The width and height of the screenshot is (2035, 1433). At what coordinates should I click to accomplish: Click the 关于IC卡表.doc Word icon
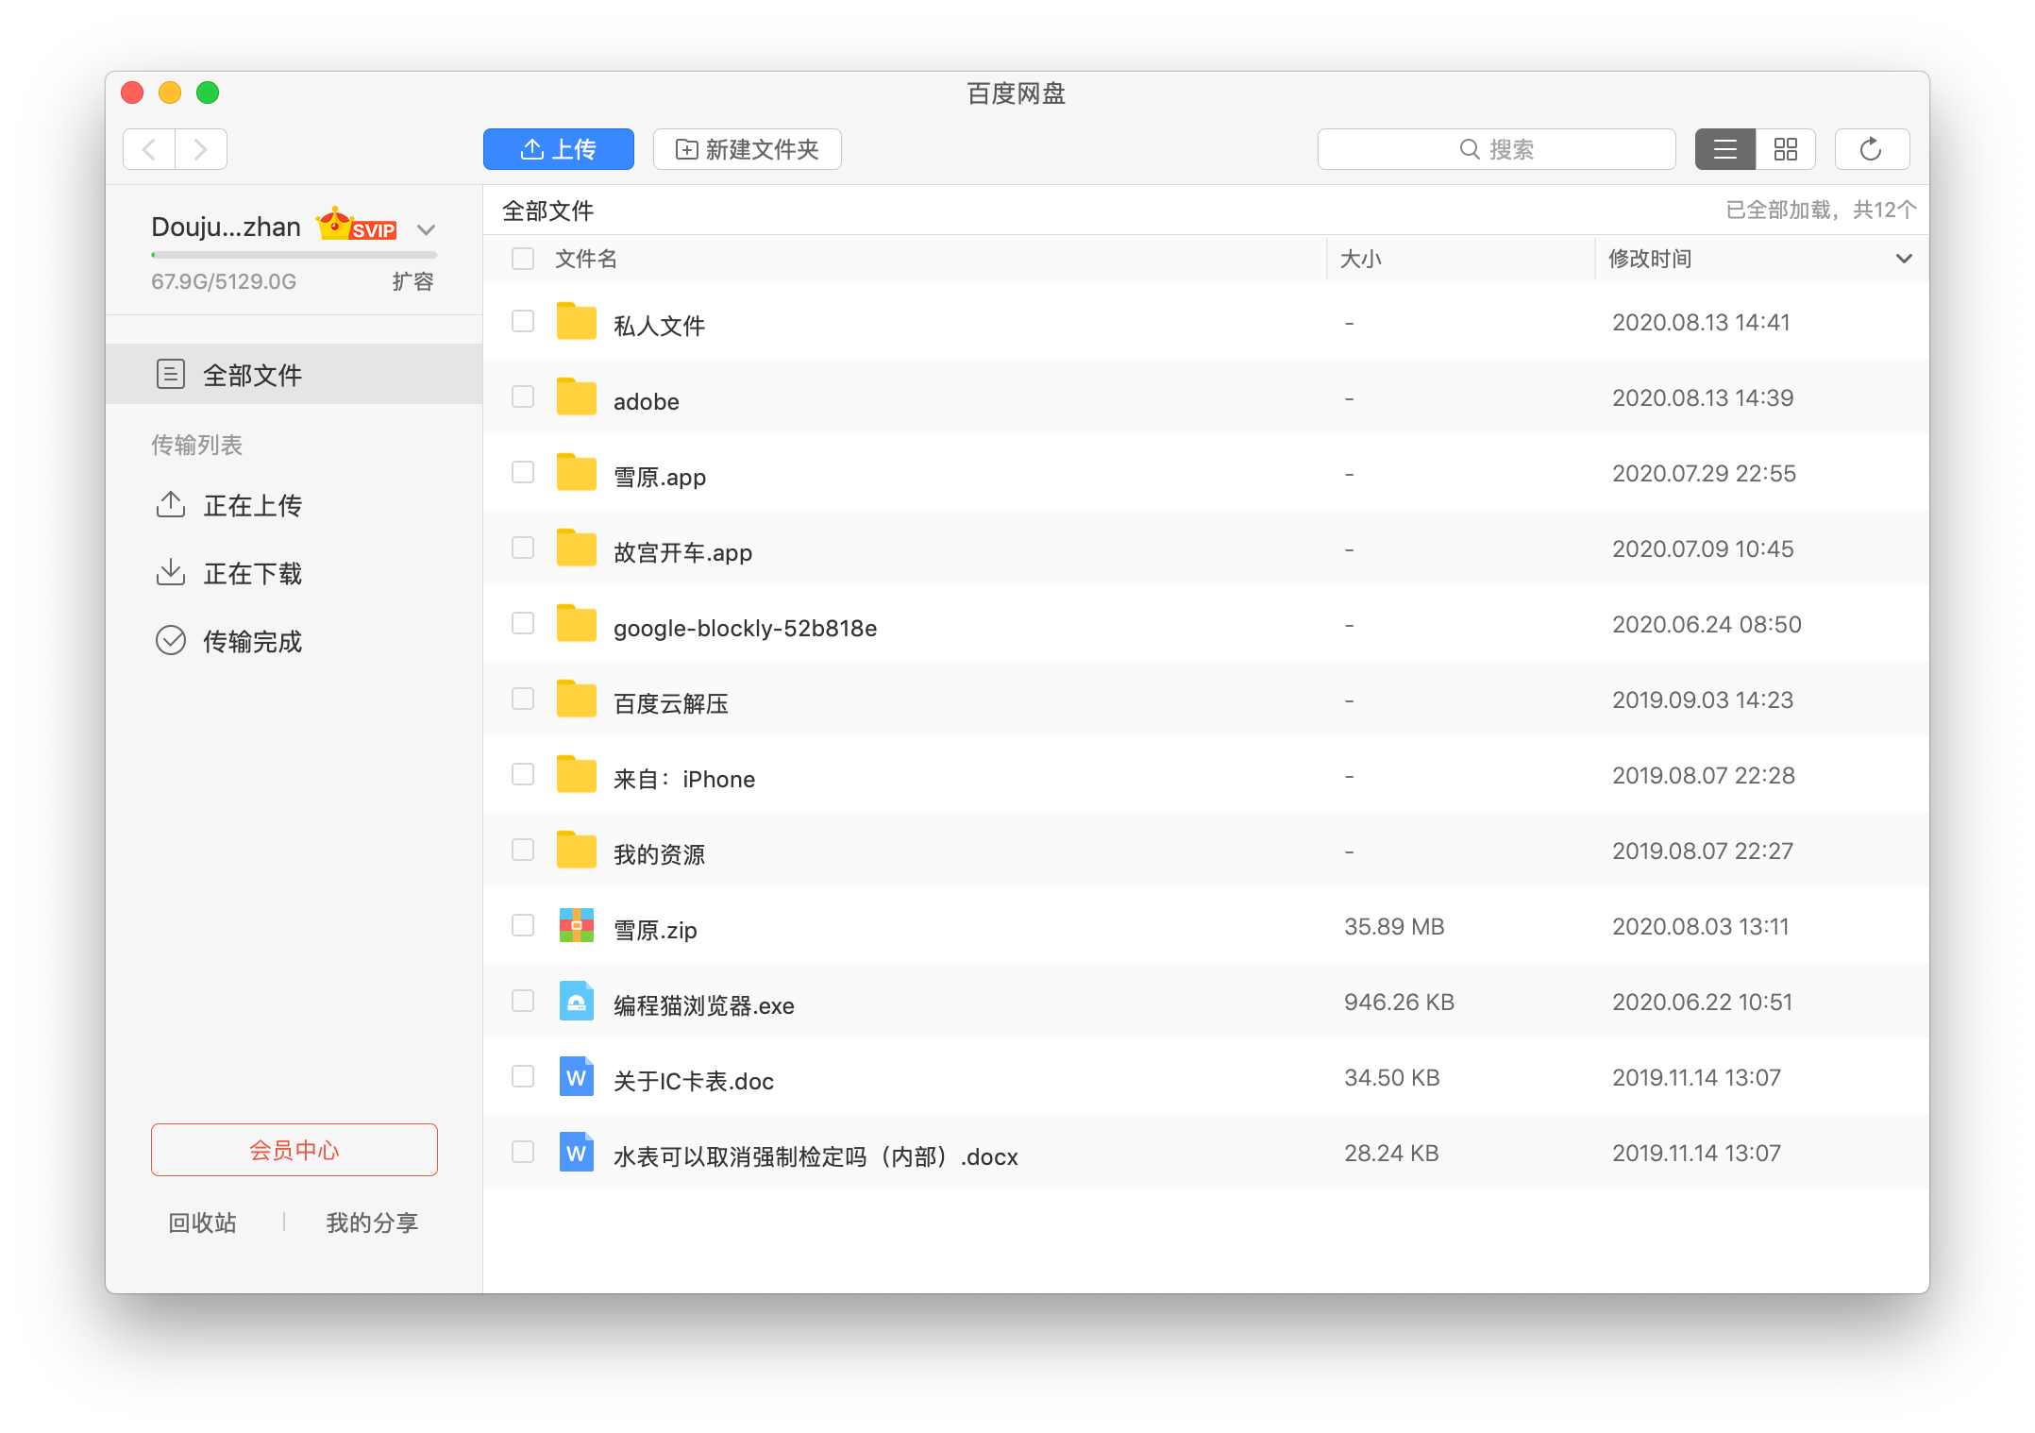click(576, 1077)
